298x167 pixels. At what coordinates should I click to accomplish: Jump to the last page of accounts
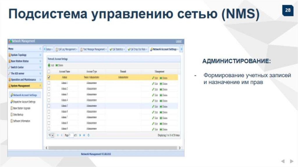(84, 135)
